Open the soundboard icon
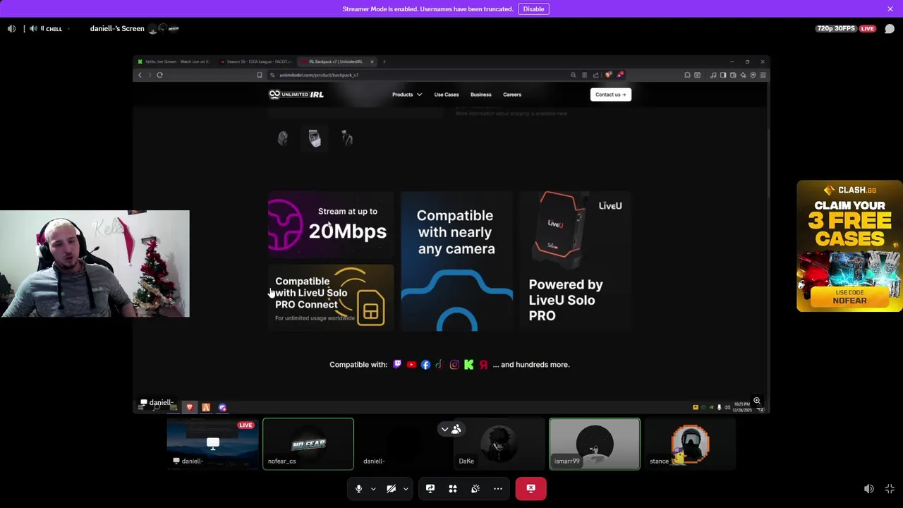 click(475, 488)
